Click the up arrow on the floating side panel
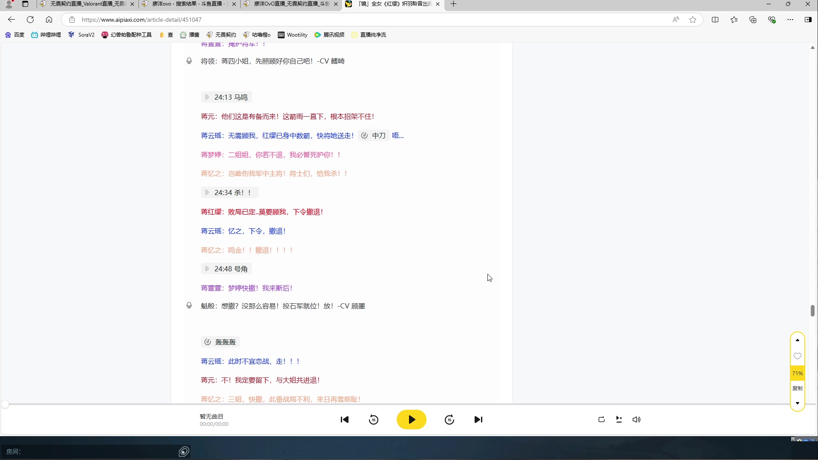This screenshot has width=818, height=460. point(798,340)
